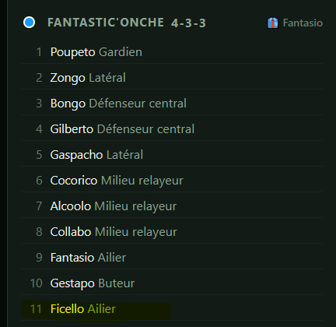
Task: Select Bongo Défenseur central row
Action: [172, 104]
